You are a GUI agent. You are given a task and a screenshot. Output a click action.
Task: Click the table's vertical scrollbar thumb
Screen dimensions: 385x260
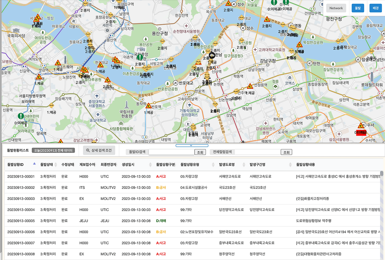tap(382, 173)
